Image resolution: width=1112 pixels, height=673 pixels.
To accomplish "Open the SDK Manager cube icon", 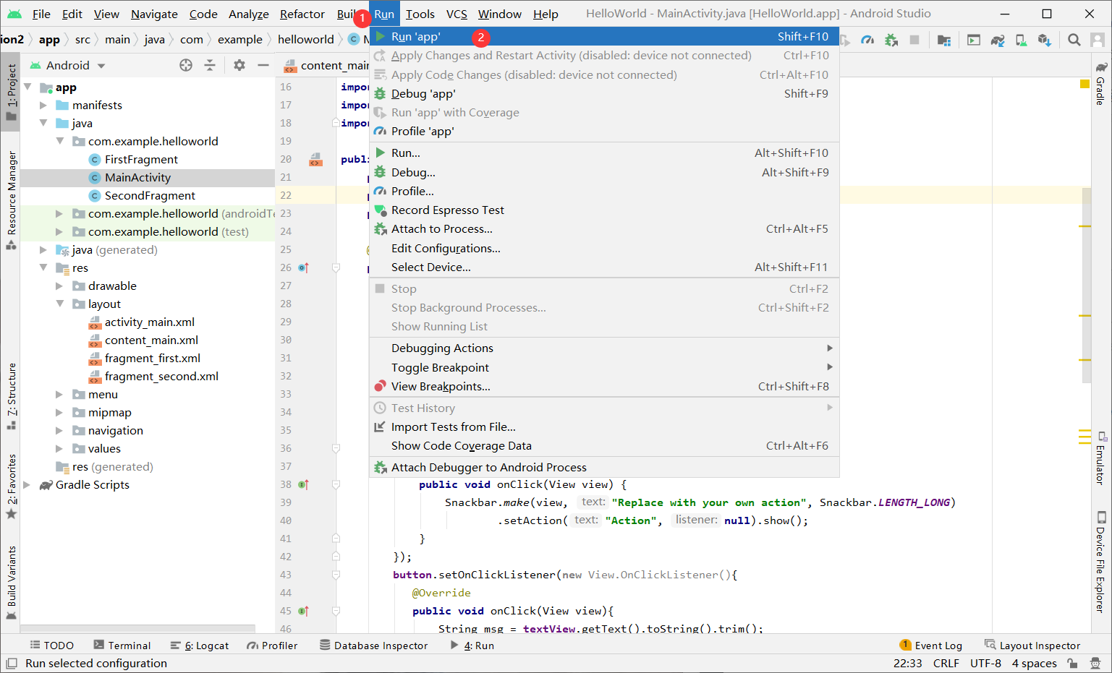I will (1044, 40).
